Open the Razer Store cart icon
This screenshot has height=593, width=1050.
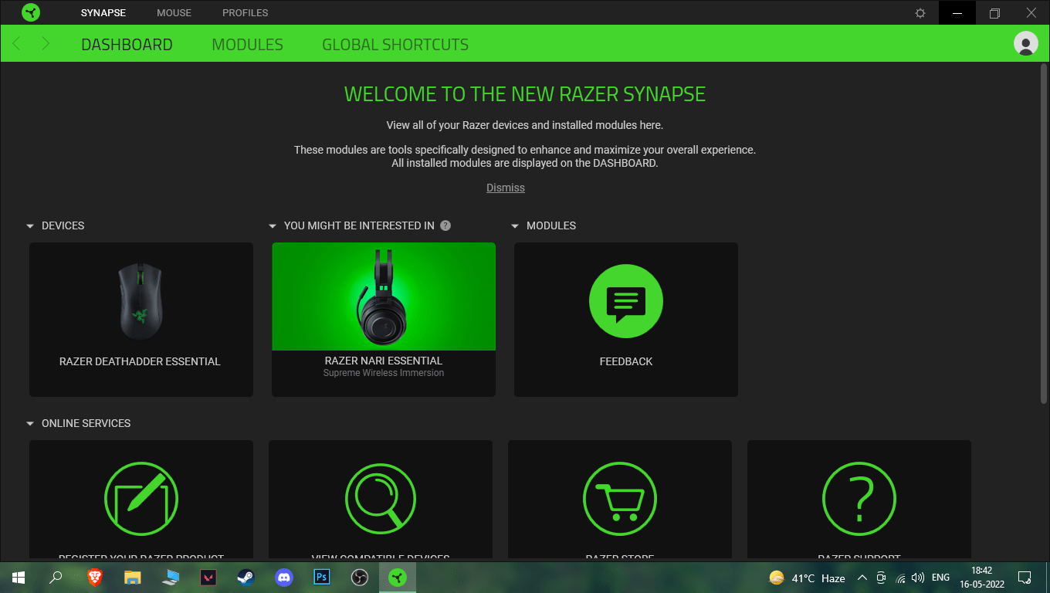click(620, 498)
